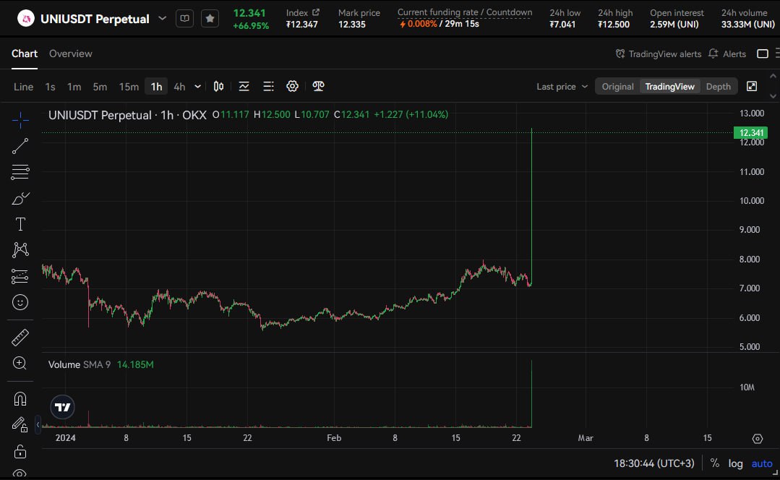The height and width of the screenshot is (480, 780).
Task: Activate the zoom in tool
Action: pyautogui.click(x=20, y=363)
